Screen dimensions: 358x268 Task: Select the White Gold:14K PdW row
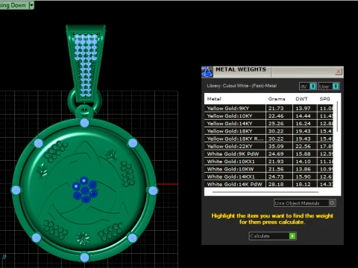click(x=268, y=184)
